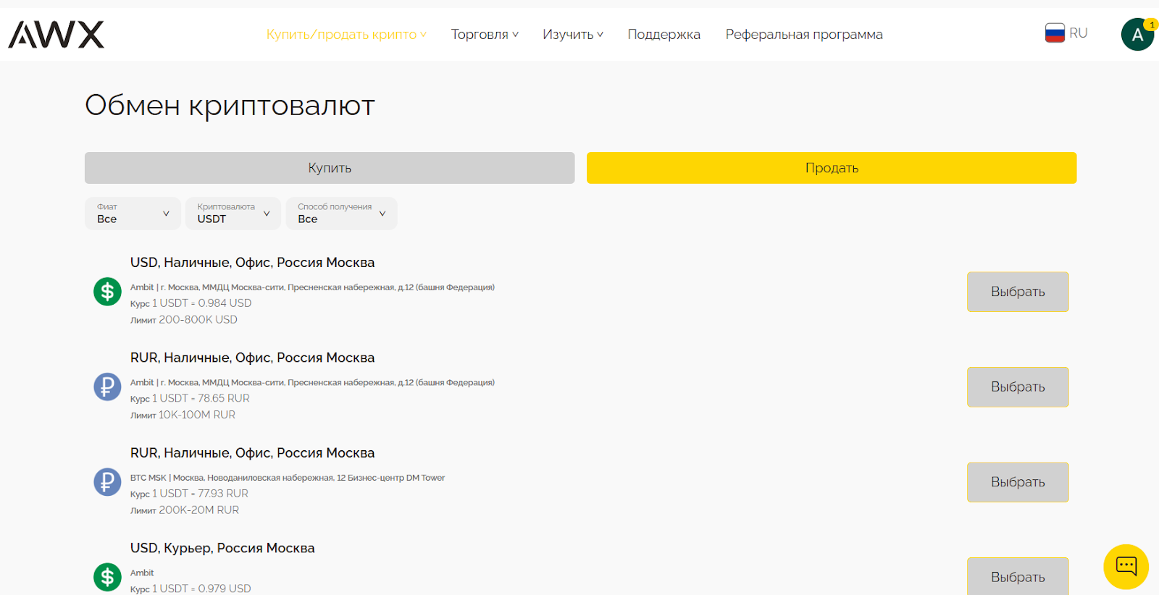Click the AWX logo
This screenshot has height=595, width=1159.
pos(57,34)
